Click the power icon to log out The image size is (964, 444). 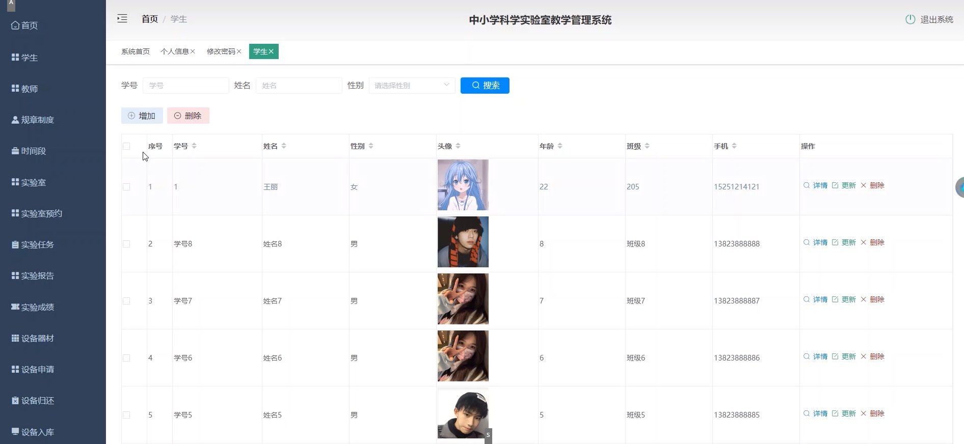pos(910,19)
